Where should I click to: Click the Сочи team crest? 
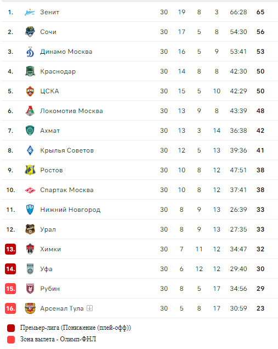pyautogui.click(x=30, y=32)
